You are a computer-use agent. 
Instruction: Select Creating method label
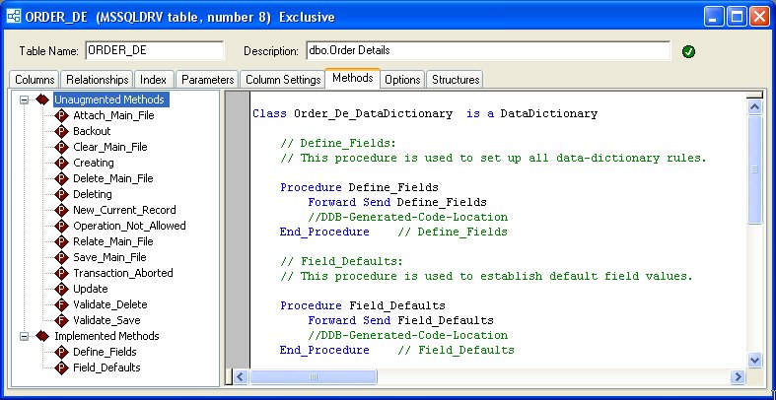94,164
